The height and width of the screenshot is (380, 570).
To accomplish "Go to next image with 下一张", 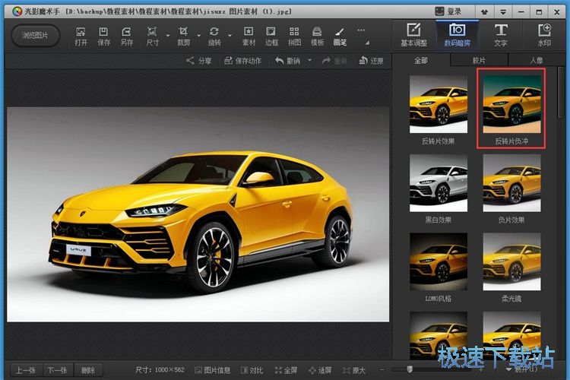I will click(x=58, y=370).
